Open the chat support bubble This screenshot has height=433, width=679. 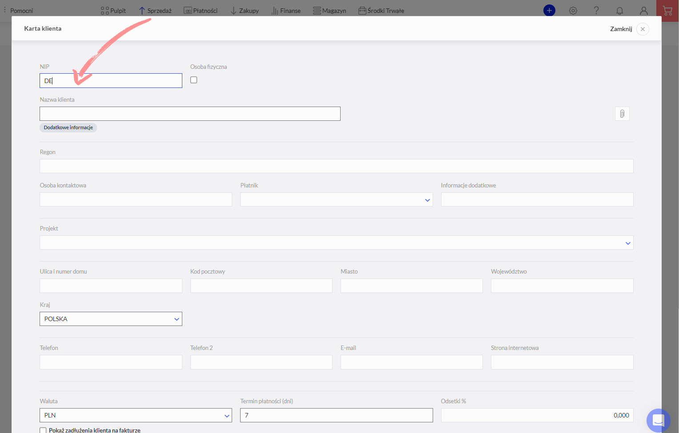pos(659,420)
